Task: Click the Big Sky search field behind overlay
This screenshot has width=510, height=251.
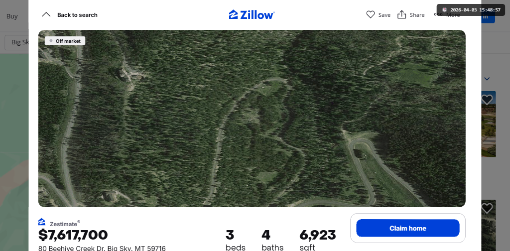Action: (17, 42)
